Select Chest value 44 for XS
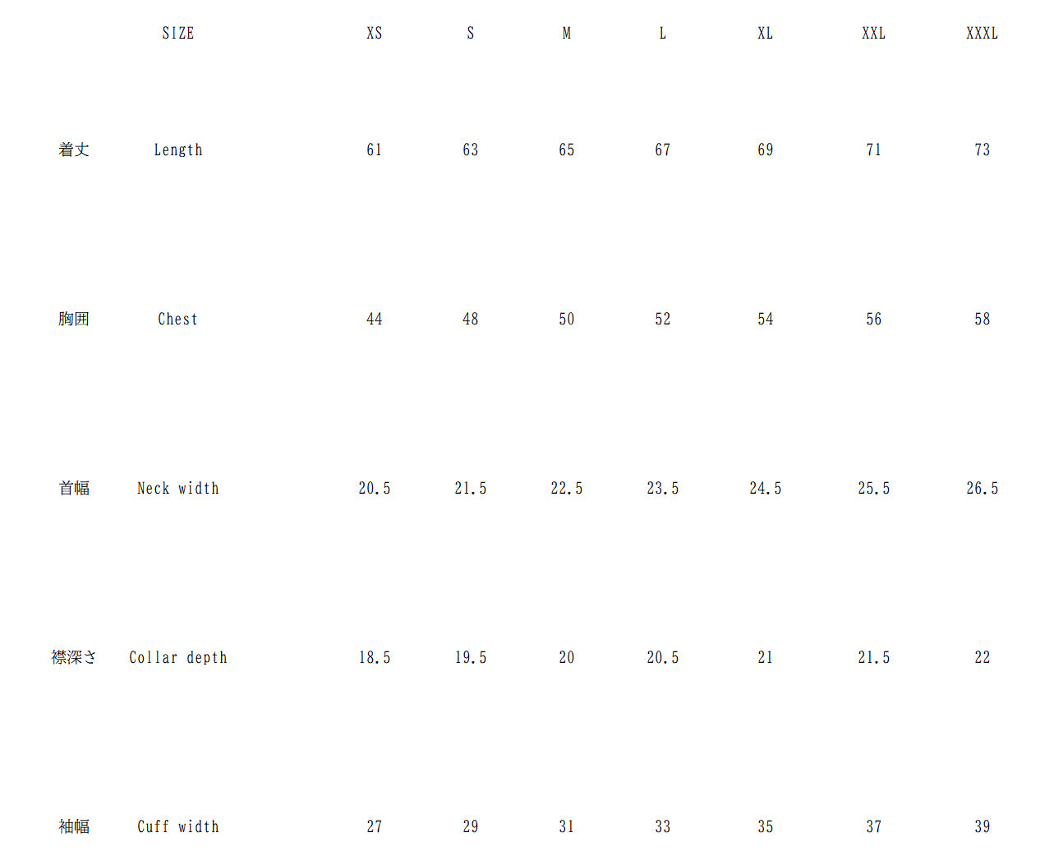1054x865 pixels. 375,319
